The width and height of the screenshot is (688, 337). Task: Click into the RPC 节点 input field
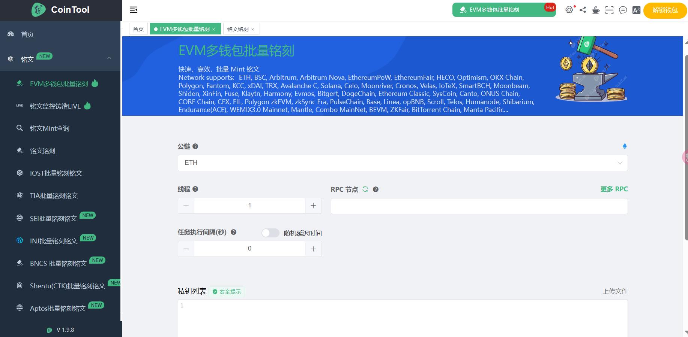479,206
